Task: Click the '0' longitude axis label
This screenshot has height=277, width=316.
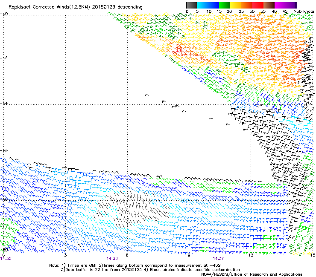Action: [3, 255]
